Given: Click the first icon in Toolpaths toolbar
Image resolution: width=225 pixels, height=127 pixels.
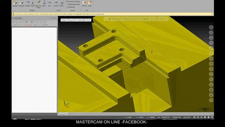Looking at the screenshot, I should (x=13, y=22).
